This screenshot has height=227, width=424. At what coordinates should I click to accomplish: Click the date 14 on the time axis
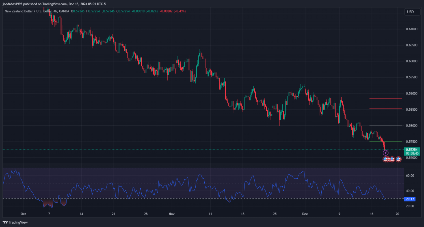pyautogui.click(x=81, y=214)
